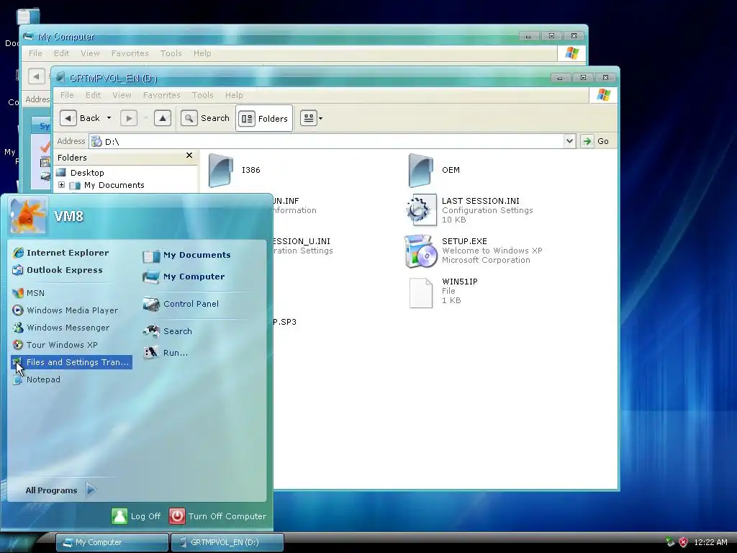Click the network tray icon
Viewport: 737px width, 553px height.
tap(670, 542)
